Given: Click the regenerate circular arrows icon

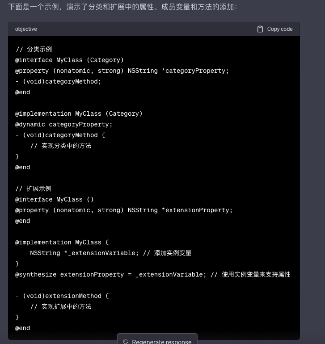Looking at the screenshot, I should pyautogui.click(x=126, y=342).
